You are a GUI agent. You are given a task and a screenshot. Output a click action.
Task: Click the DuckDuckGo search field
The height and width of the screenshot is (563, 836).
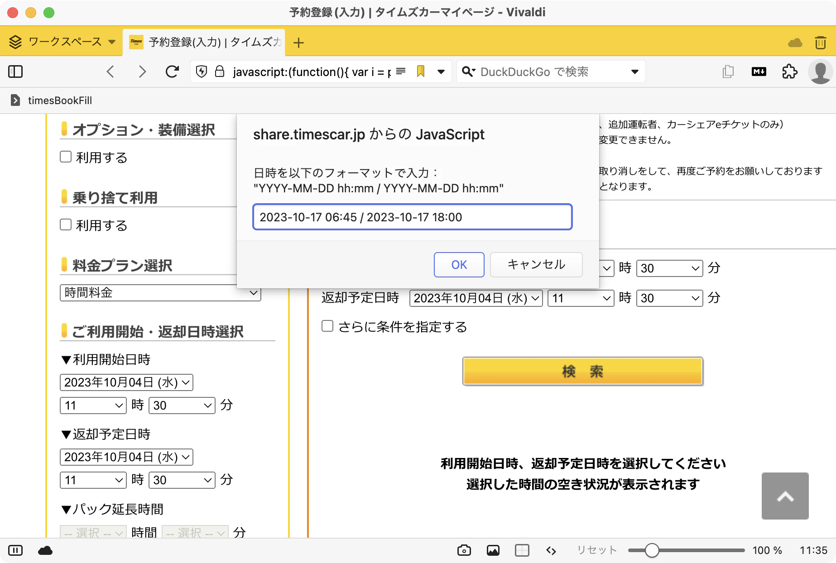coord(550,72)
